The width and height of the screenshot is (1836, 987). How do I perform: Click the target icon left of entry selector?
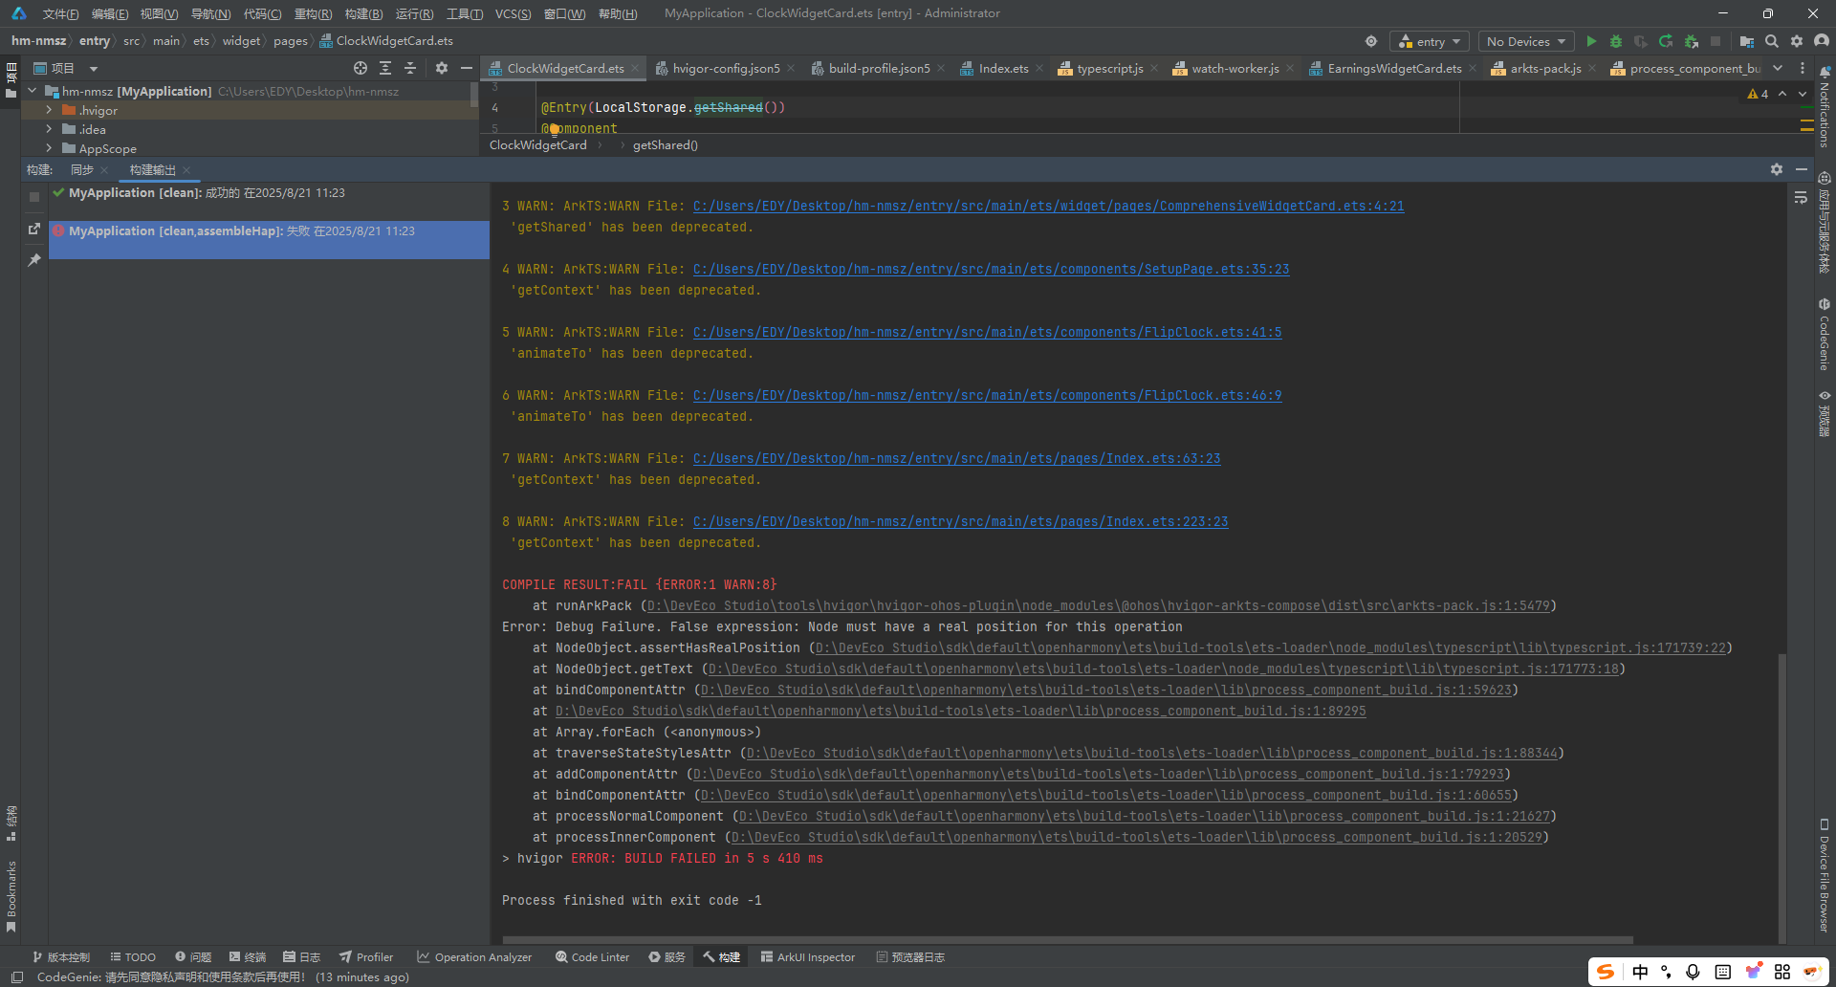click(x=1371, y=41)
